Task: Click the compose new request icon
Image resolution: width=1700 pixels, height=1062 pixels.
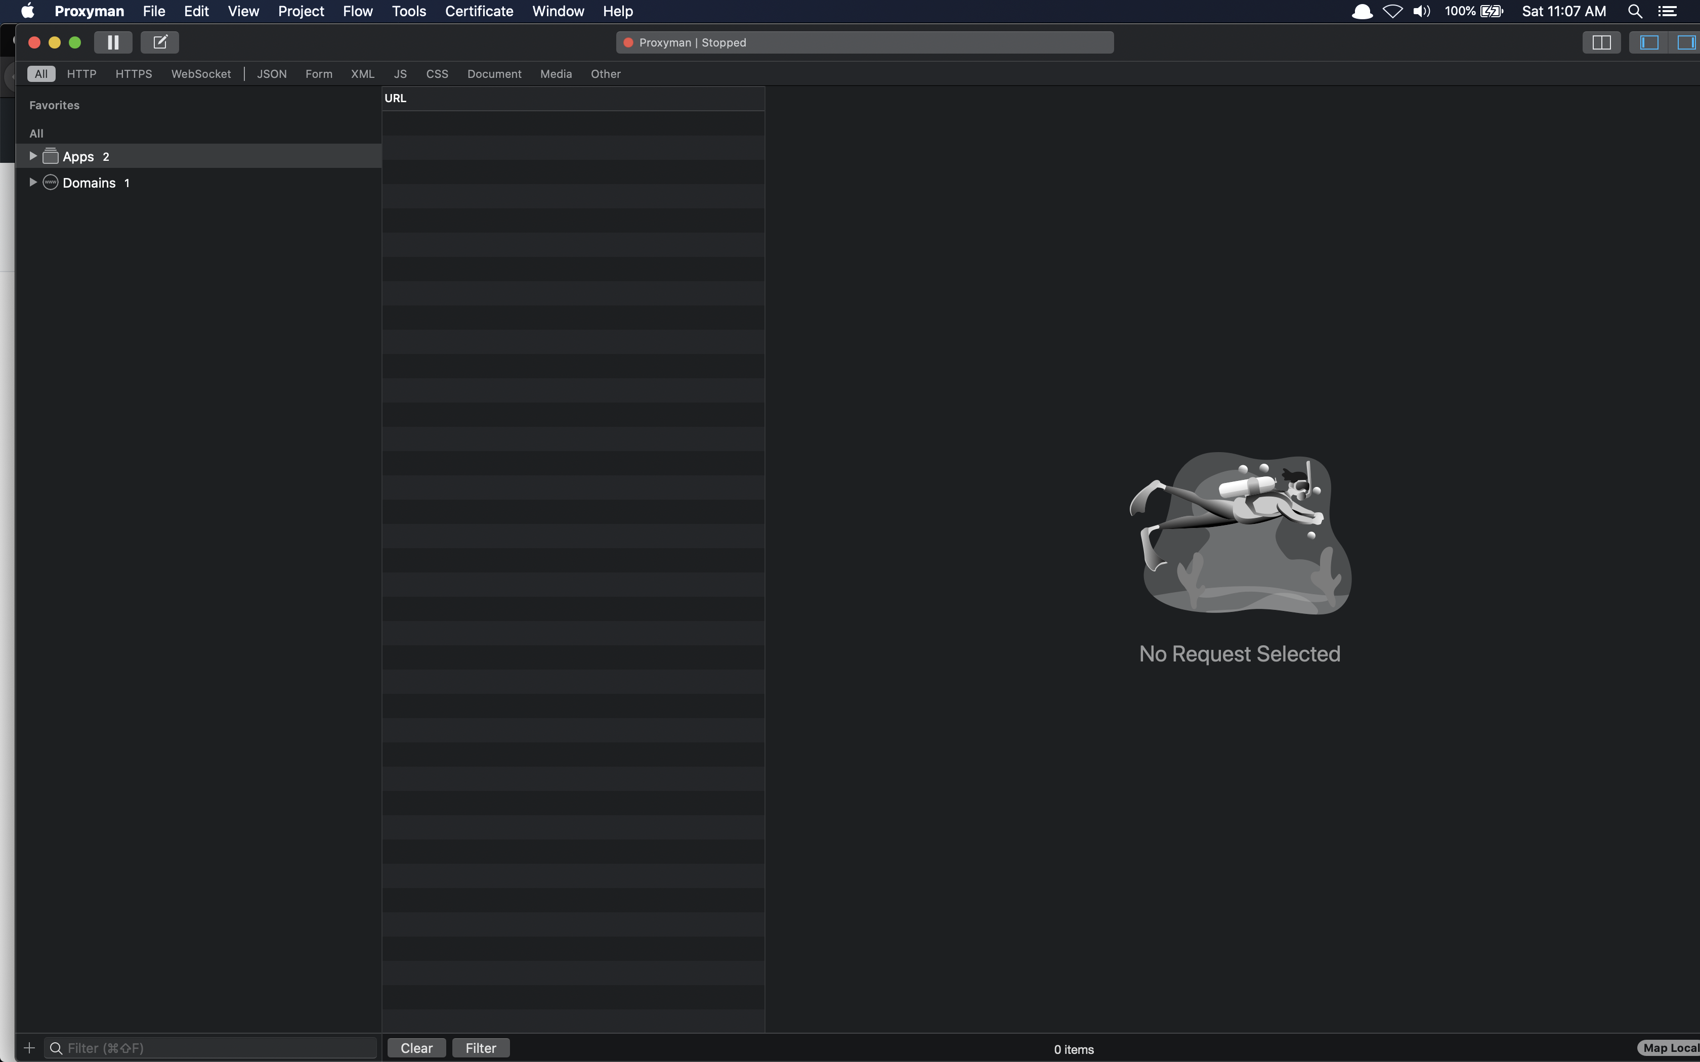Action: pyautogui.click(x=159, y=42)
